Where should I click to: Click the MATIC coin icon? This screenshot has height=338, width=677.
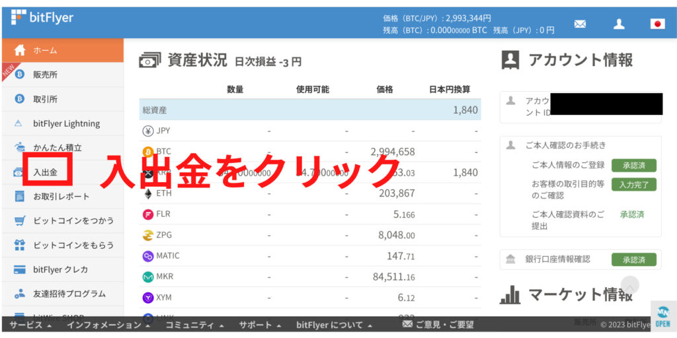(x=148, y=256)
